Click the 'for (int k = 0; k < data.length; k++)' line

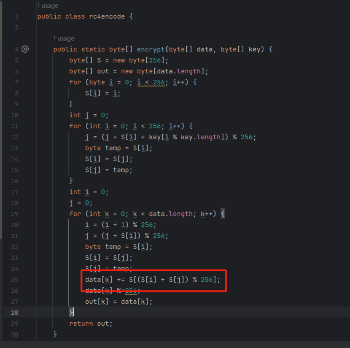point(147,214)
